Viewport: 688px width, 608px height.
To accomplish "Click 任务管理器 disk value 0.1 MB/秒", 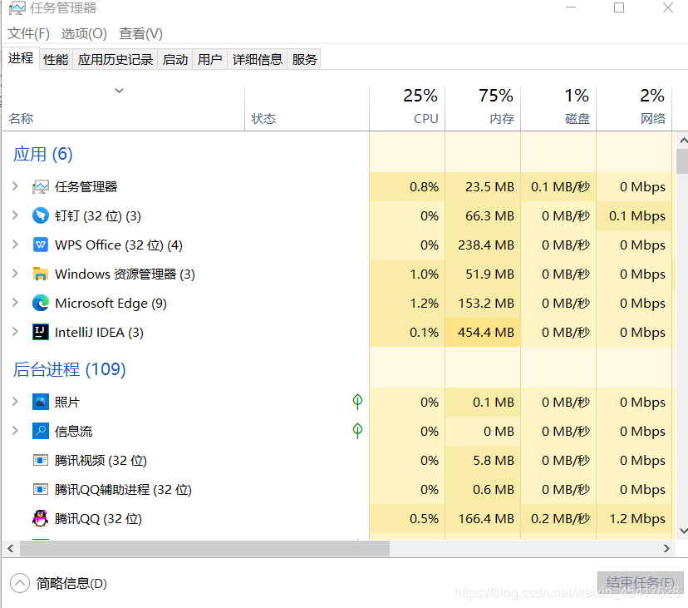I will click(560, 186).
